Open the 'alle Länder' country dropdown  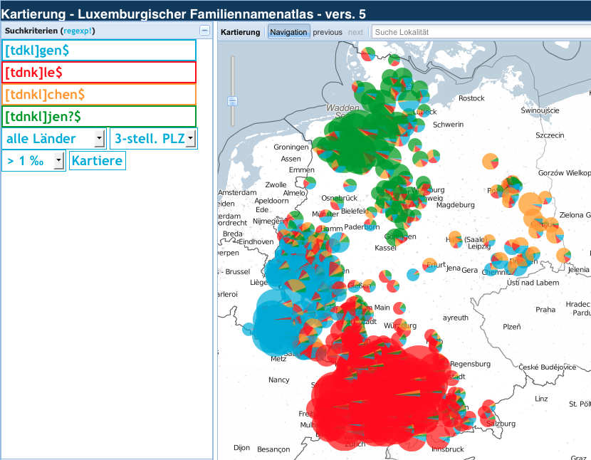[x=55, y=139]
